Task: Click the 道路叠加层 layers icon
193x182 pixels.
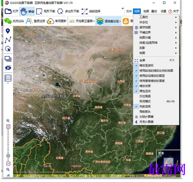Action: 100,21
